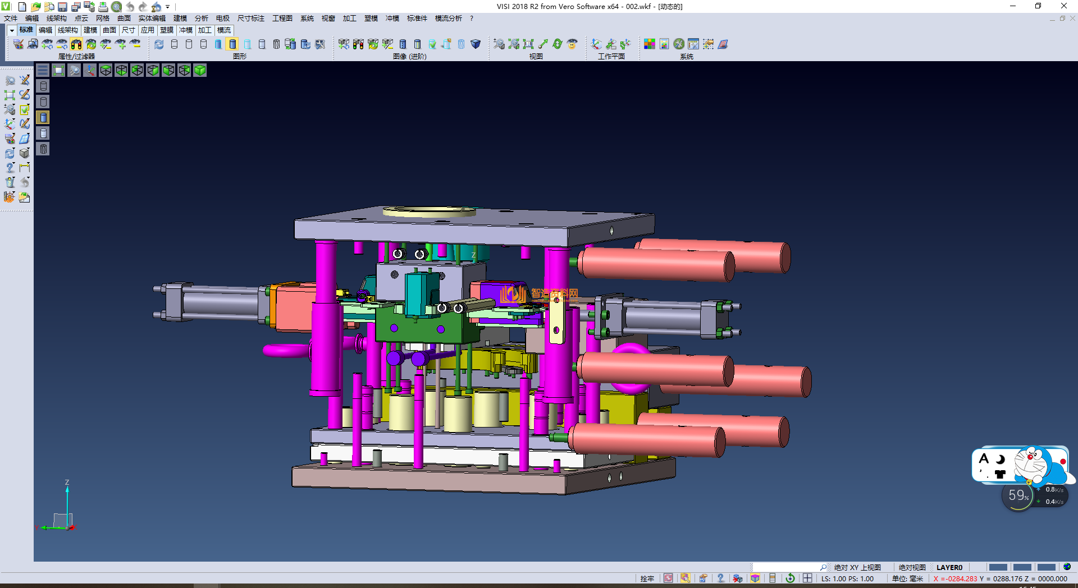Click the blue refresh graphics icon
The height and width of the screenshot is (588, 1078).
tap(159, 44)
